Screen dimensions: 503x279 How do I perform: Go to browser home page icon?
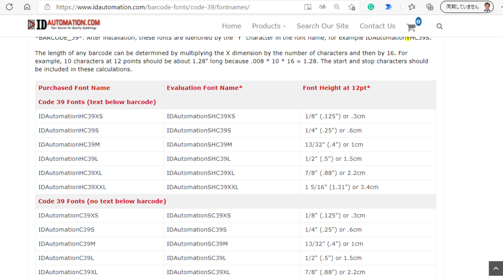(27, 7)
